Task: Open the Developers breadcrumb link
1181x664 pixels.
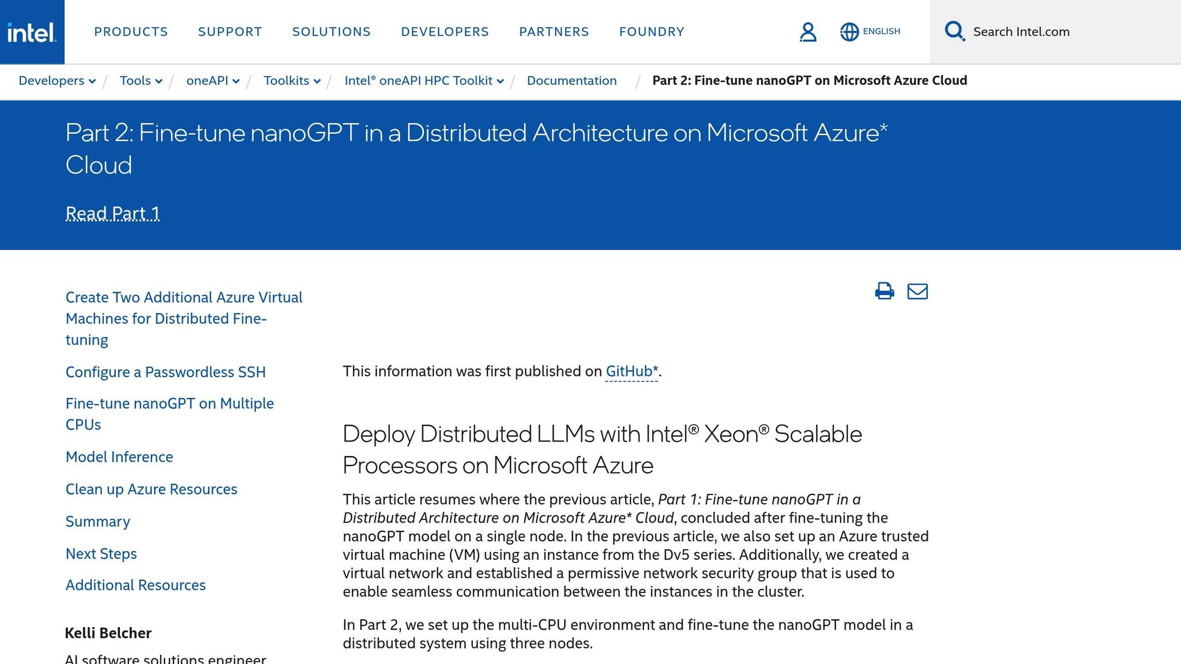Action: pos(51,81)
